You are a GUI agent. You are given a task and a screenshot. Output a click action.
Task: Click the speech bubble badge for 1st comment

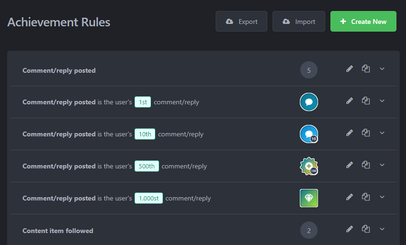pos(309,102)
